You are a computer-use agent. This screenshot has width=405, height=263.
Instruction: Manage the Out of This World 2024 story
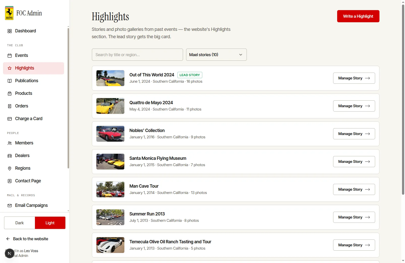pyautogui.click(x=354, y=78)
